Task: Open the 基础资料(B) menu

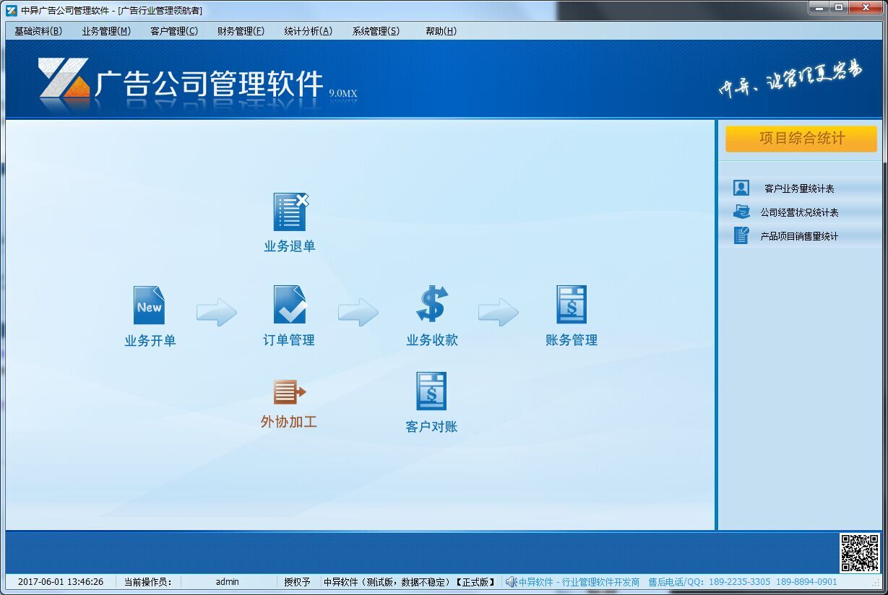Action: pos(38,31)
